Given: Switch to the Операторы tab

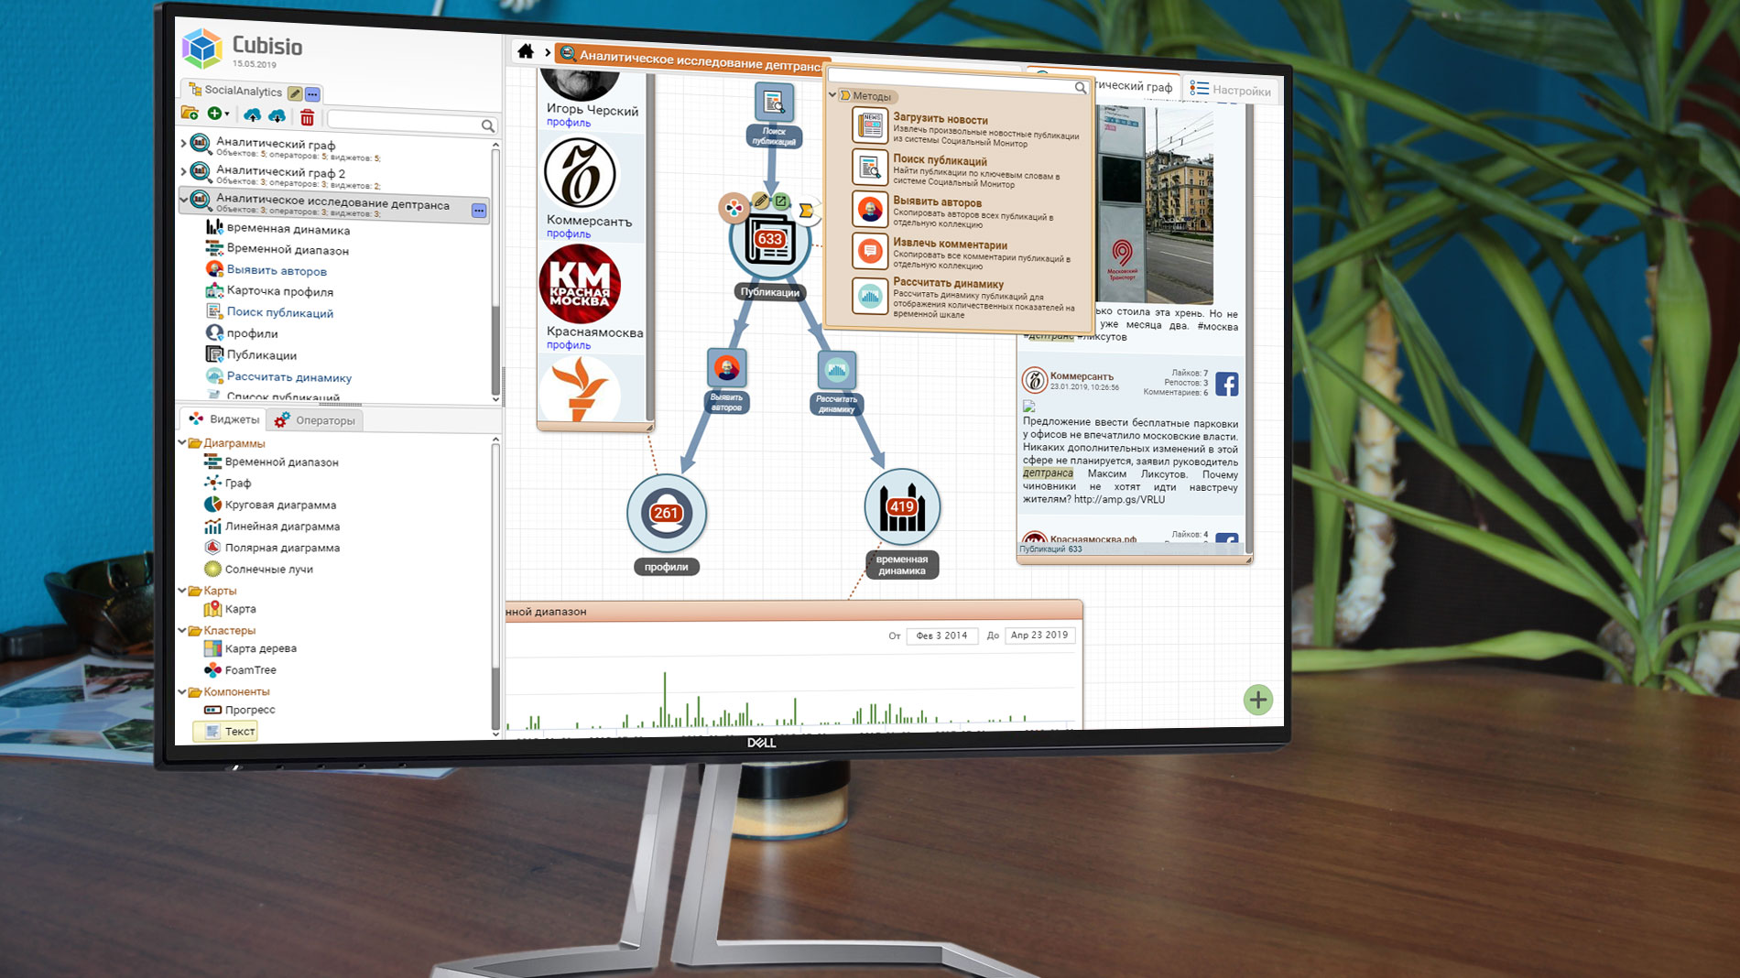Looking at the screenshot, I should pyautogui.click(x=315, y=420).
